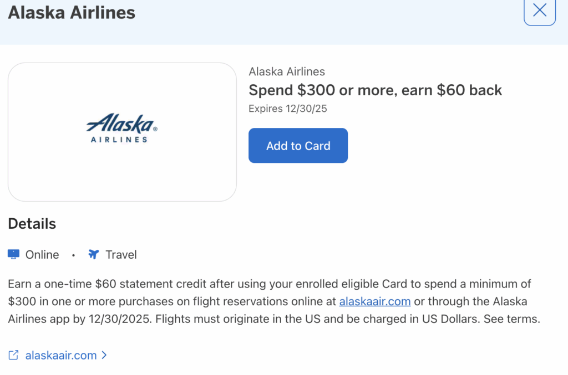Image resolution: width=568 pixels, height=375 pixels.
Task: Click the Spend $300 earn $60 headline
Action: [375, 90]
